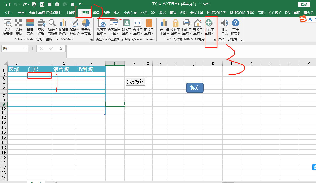Viewport: 316px width, 183px height.
Task: Select the 门店 header cell
Action: click(39, 69)
